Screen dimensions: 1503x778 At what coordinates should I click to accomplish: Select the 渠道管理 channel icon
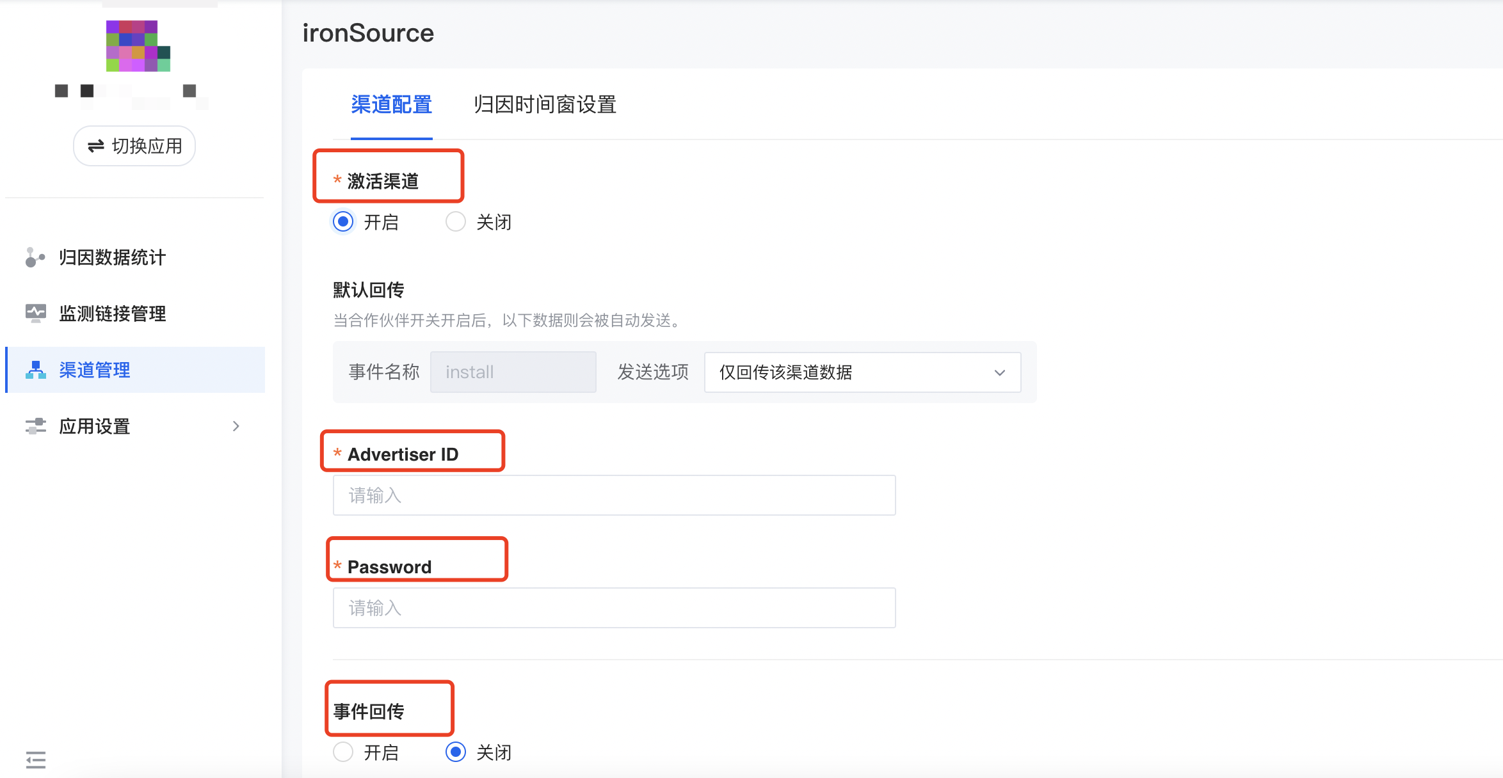click(x=35, y=369)
